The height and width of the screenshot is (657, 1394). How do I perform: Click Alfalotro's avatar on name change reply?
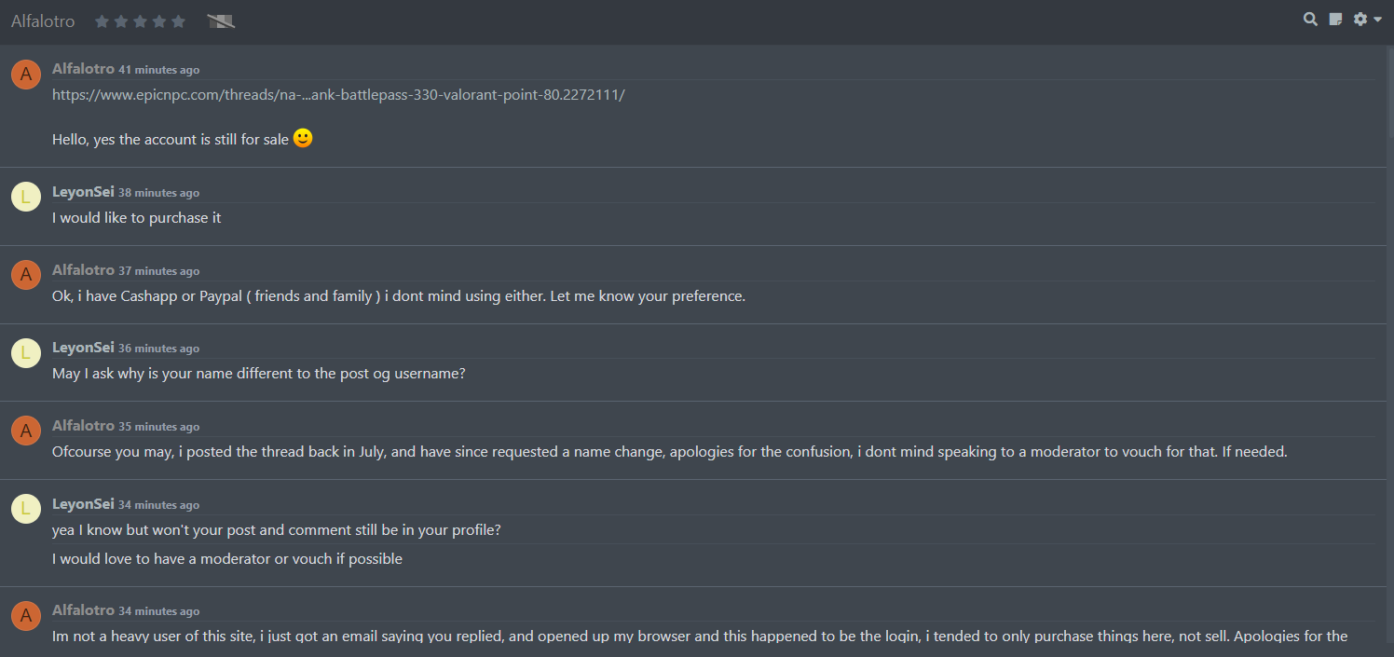point(26,431)
